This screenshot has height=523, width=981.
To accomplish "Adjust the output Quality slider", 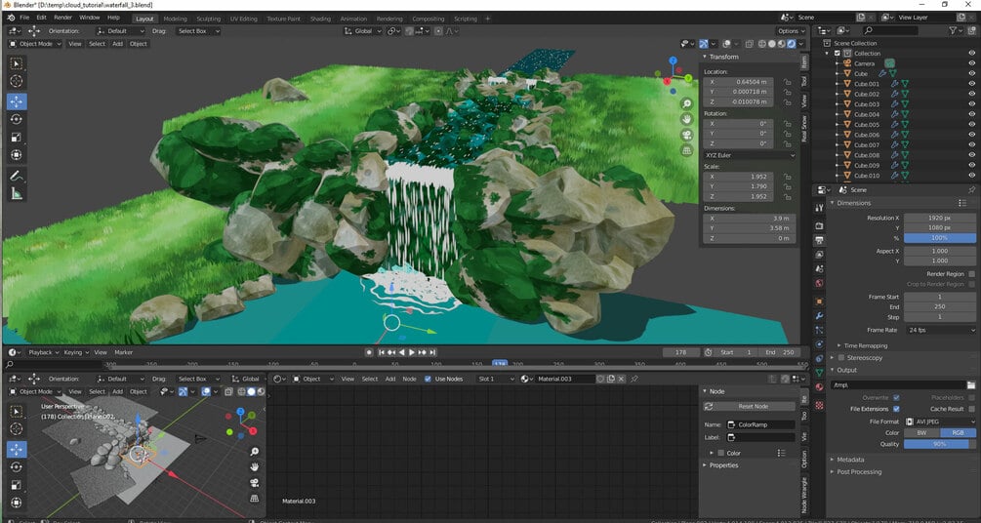I will pos(939,443).
